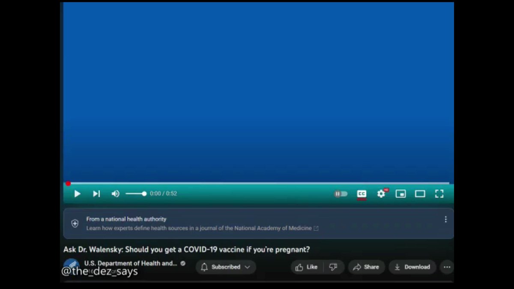Play the video
This screenshot has height=289, width=514.
pos(77,194)
